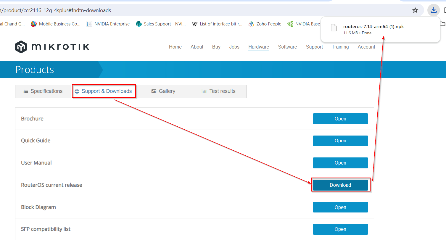Click the browser address bar URL
This screenshot has width=446, height=240.
tap(56, 10)
